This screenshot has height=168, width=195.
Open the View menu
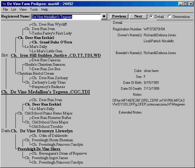[x=23, y=10]
